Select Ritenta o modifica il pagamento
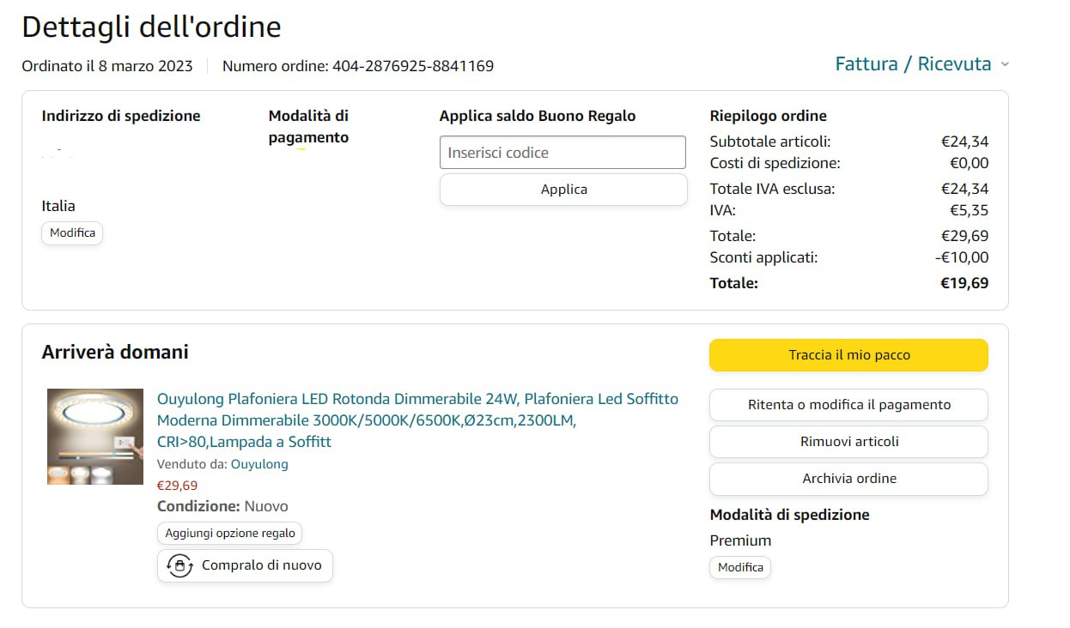 [848, 405]
